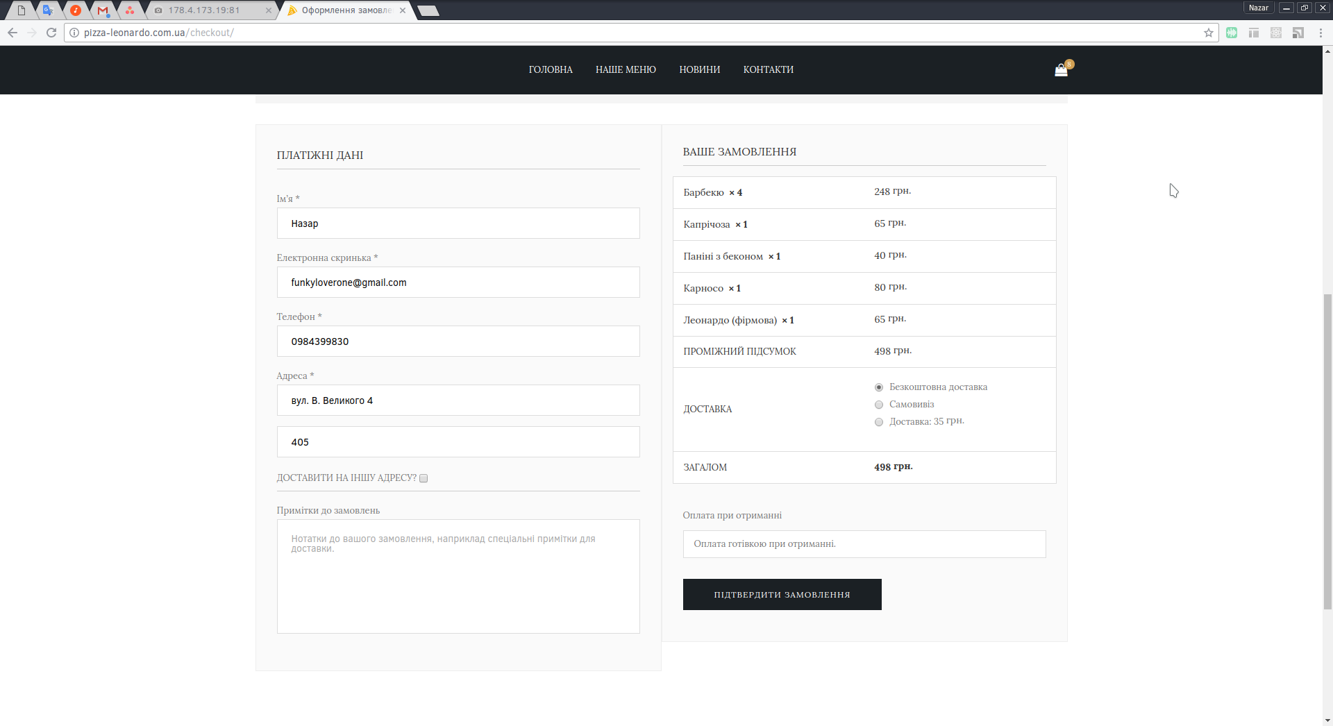Click the Оплата готівкою при отриманні box

[864, 544]
